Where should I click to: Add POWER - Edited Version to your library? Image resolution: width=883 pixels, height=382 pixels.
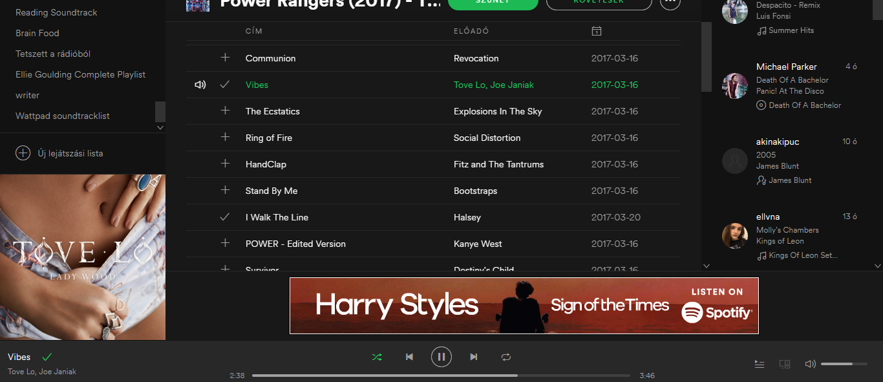225,243
